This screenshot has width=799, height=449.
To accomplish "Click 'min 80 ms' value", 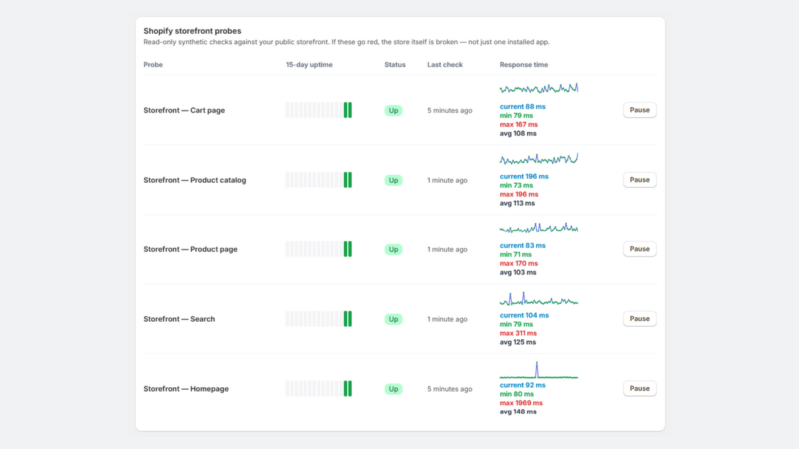I will [517, 394].
